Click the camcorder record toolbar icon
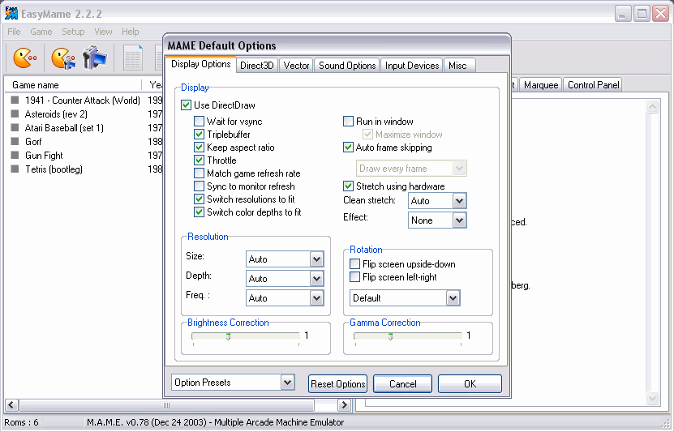The image size is (674, 432). tap(95, 58)
